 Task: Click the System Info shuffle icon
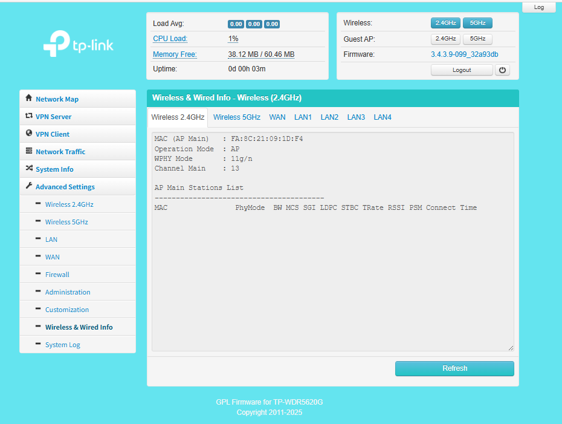[x=29, y=169]
